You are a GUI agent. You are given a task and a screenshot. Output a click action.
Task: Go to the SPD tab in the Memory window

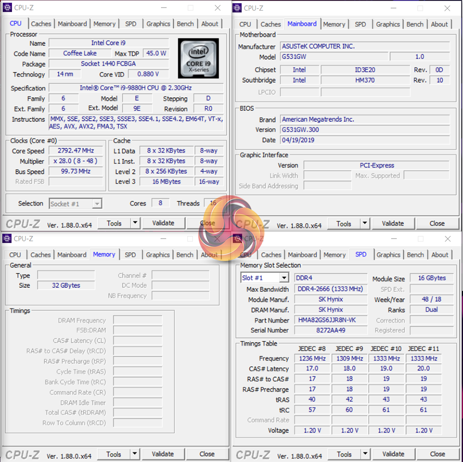(130, 255)
